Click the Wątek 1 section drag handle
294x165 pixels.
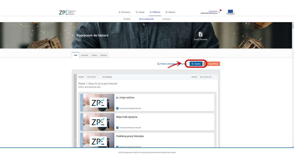75,140
